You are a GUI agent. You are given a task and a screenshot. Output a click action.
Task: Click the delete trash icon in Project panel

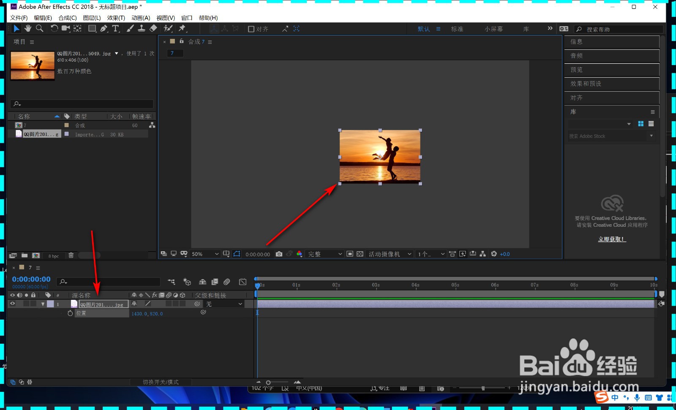(71, 255)
